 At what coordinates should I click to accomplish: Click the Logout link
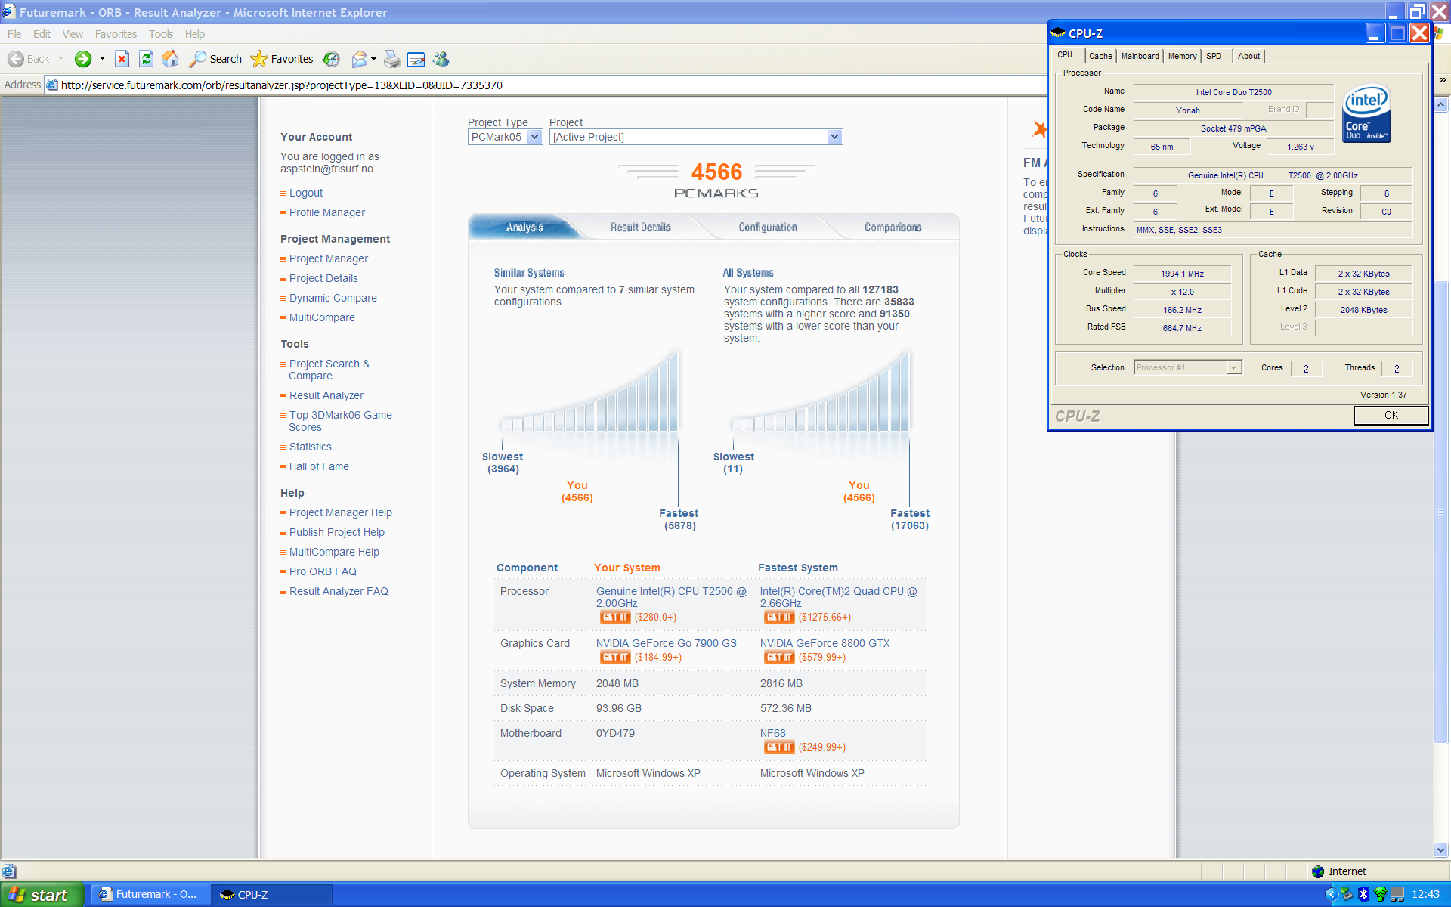pyautogui.click(x=306, y=193)
